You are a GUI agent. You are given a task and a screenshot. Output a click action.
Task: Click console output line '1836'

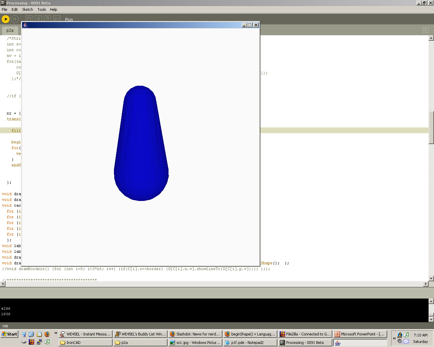pos(6,314)
